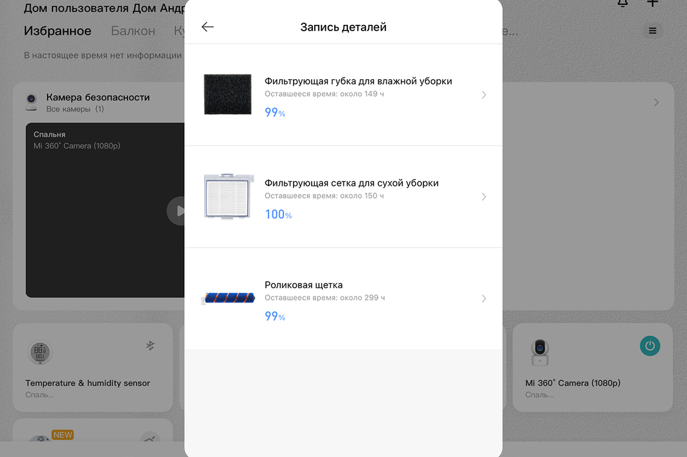Open home selector 'Дом пользователя'
This screenshot has width=687, height=457.
coord(104,8)
